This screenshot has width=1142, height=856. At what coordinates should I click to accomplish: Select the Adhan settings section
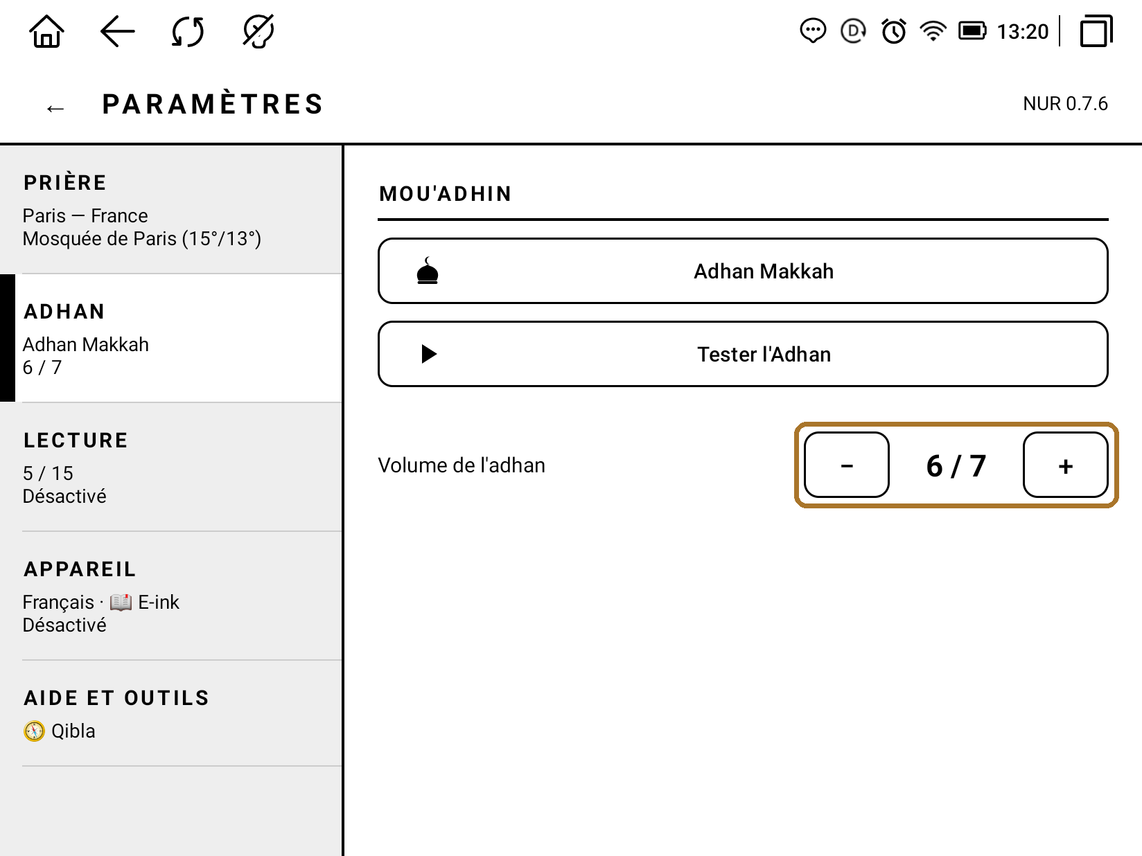171,339
